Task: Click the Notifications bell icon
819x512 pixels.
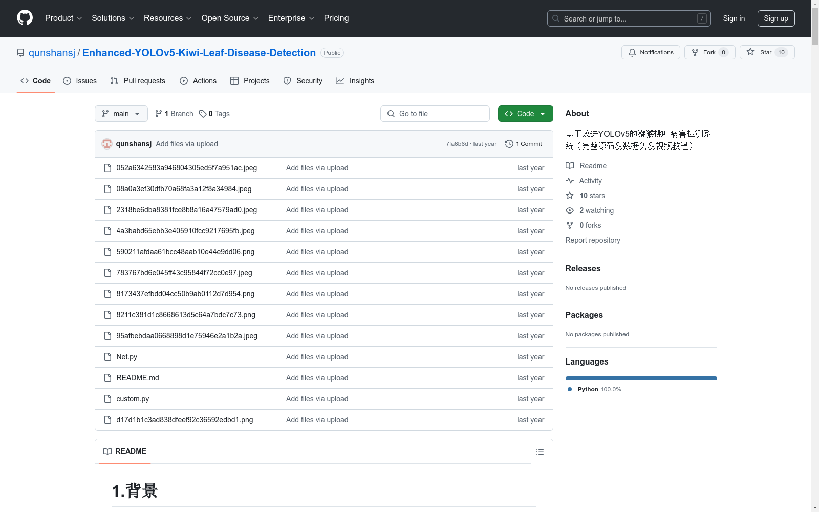Action: [x=632, y=52]
